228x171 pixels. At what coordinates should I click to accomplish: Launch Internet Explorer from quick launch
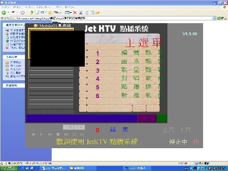point(22,169)
